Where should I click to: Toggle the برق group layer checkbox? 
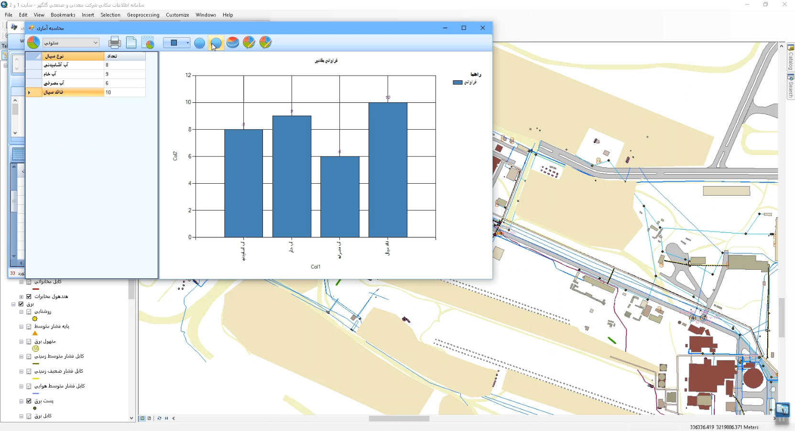tap(21, 304)
